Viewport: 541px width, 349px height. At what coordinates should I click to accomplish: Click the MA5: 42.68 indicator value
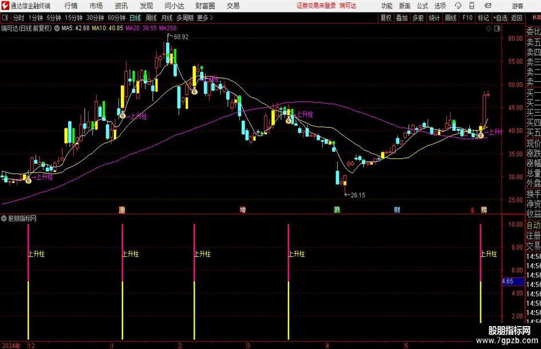76,28
